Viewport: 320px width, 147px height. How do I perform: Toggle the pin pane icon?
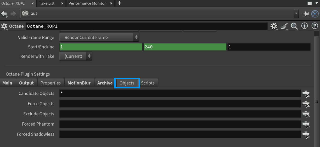(x=305, y=14)
